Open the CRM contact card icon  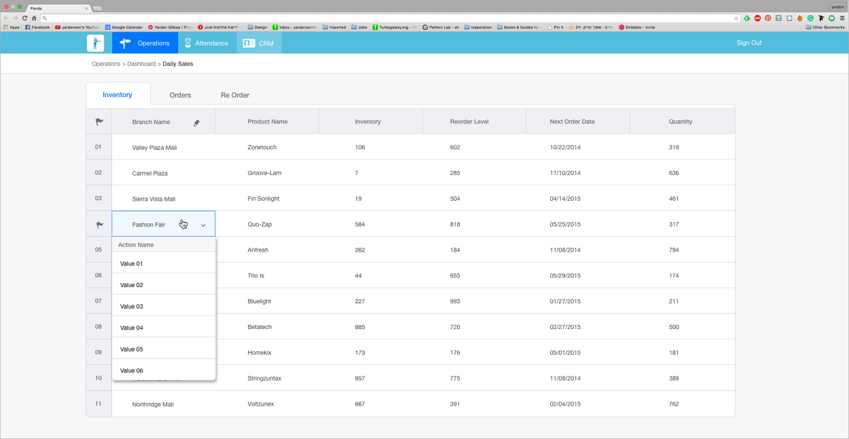pyautogui.click(x=249, y=42)
